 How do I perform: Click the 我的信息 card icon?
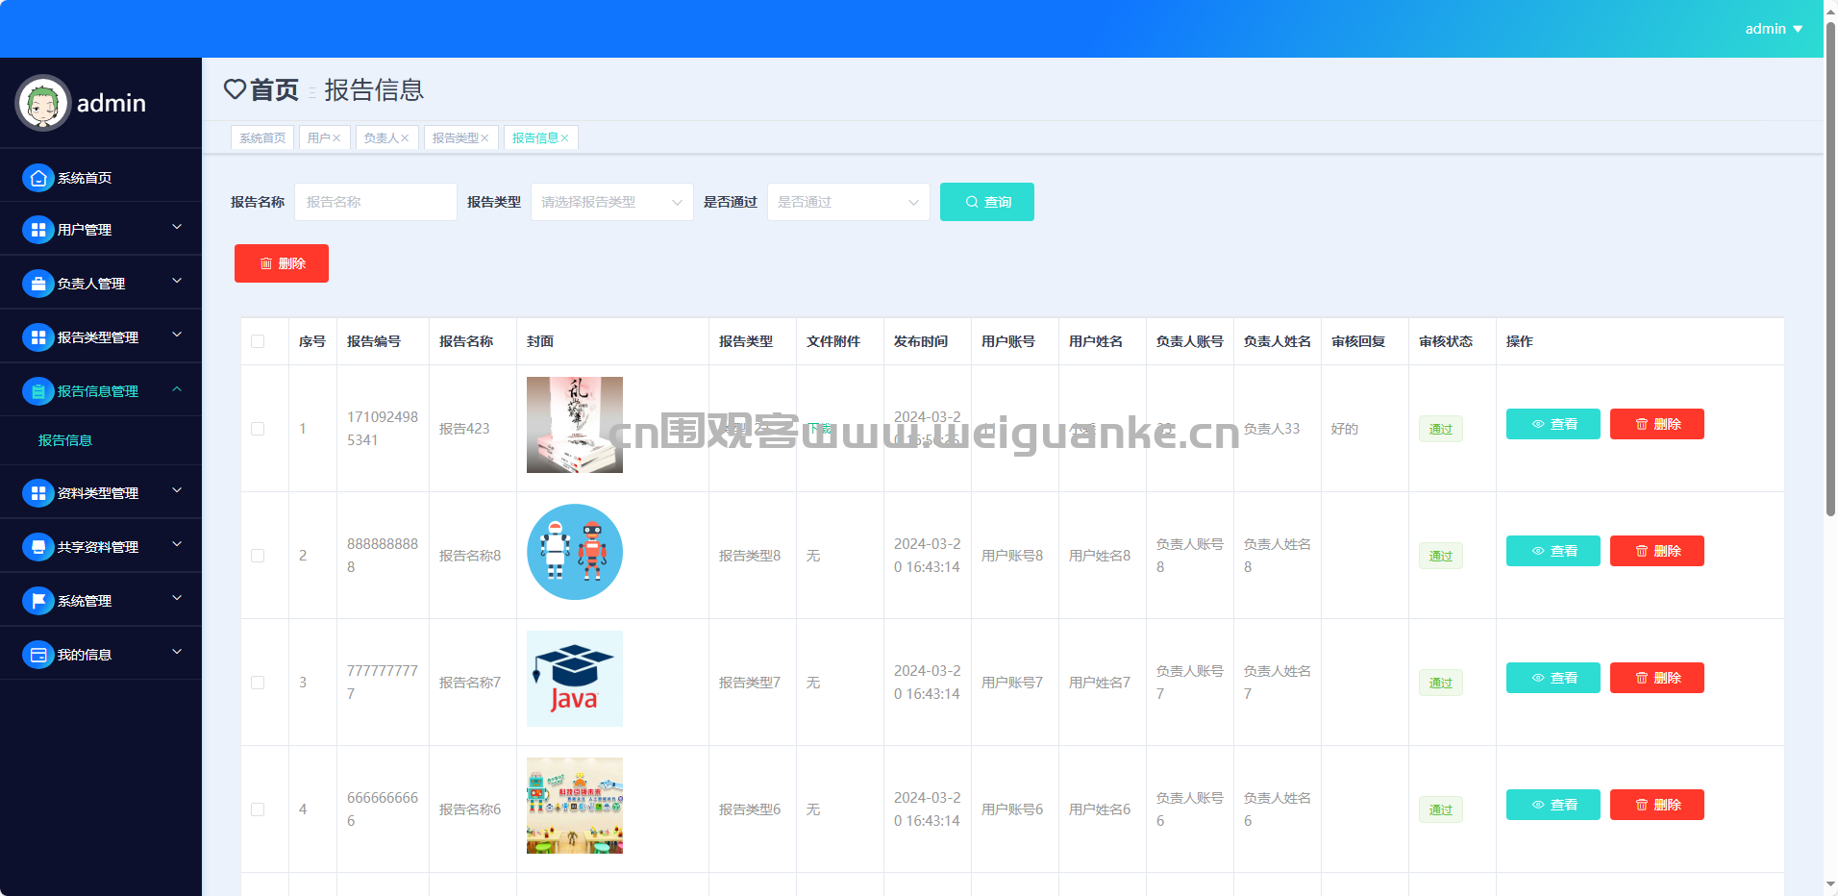(37, 655)
